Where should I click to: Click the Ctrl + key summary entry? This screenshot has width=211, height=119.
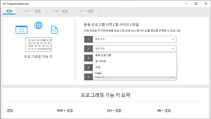tap(114, 111)
